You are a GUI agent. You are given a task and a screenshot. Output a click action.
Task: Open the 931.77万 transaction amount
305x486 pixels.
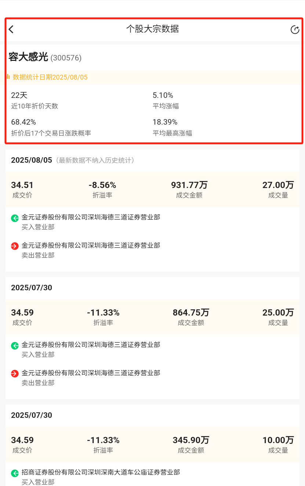click(189, 185)
